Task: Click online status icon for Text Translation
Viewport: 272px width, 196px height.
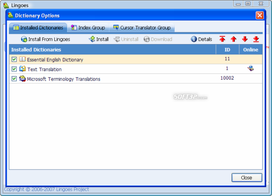Action: pyautogui.click(x=250, y=68)
